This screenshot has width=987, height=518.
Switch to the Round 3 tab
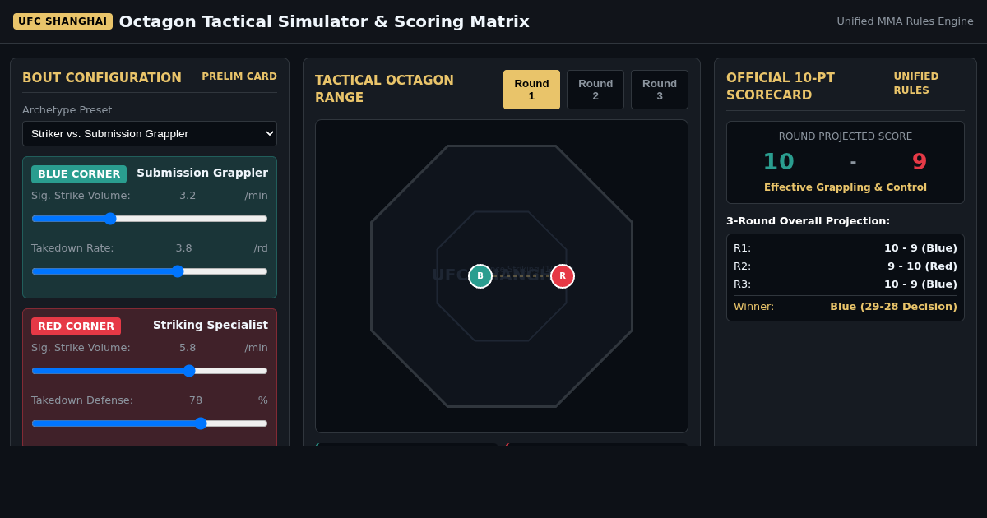[660, 90]
